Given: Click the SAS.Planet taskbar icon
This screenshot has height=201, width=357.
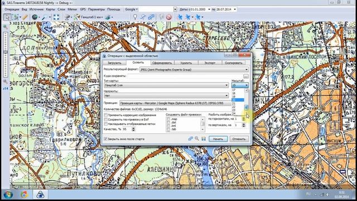Looking at the screenshot, I should coord(40,195).
